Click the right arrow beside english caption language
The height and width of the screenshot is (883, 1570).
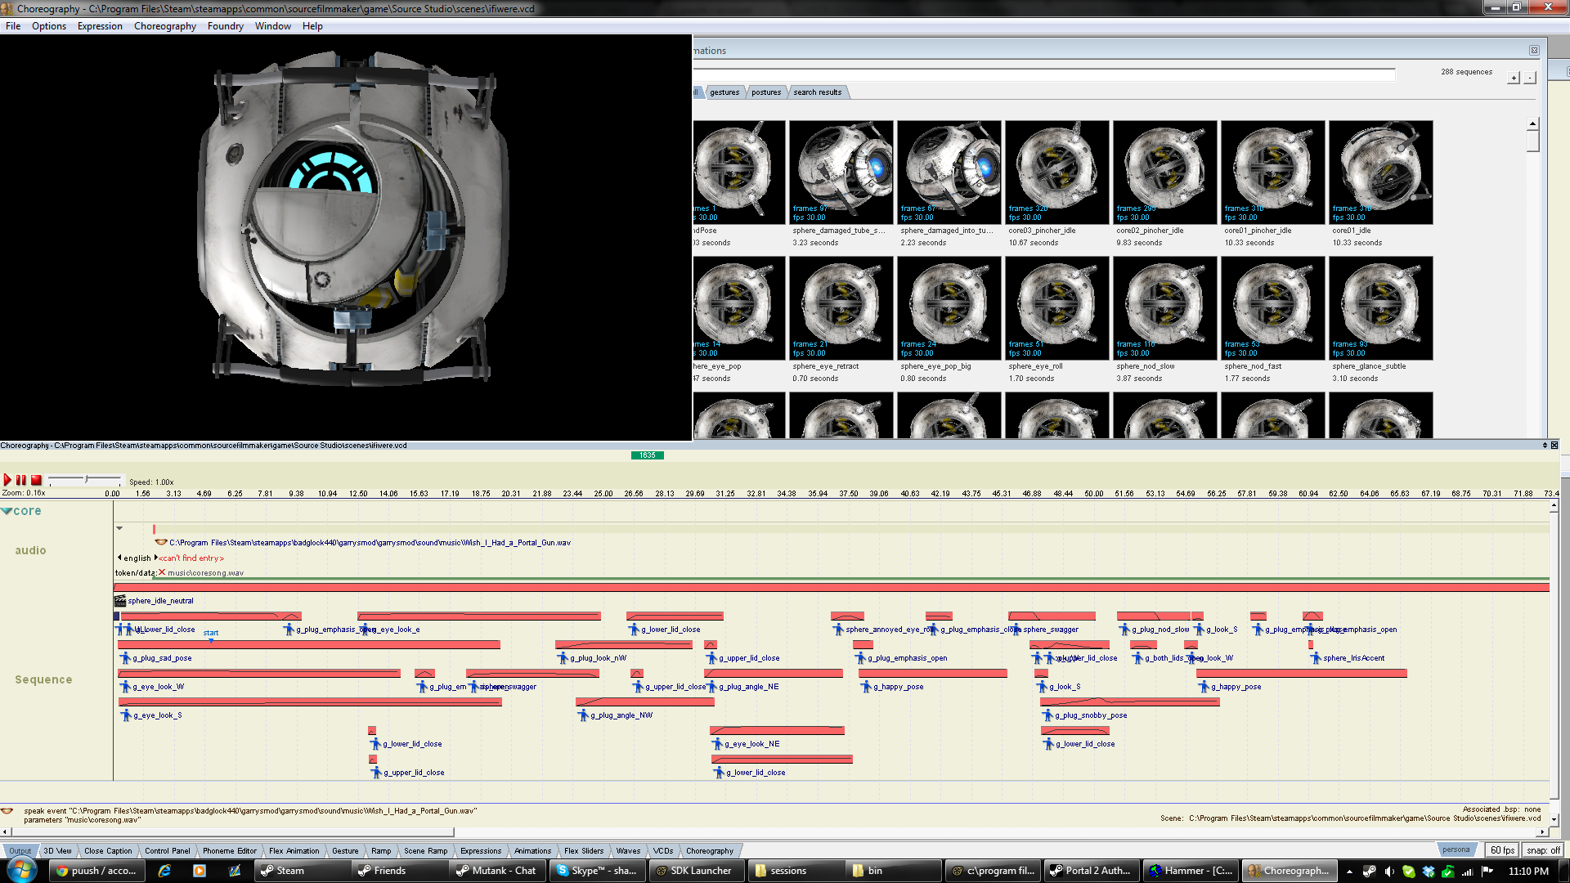click(155, 558)
